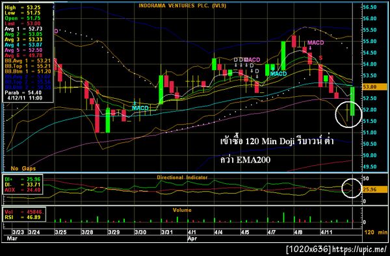Jump to the 3/23 date marker
The image size is (390, 256).
pyautogui.click(x=18, y=233)
